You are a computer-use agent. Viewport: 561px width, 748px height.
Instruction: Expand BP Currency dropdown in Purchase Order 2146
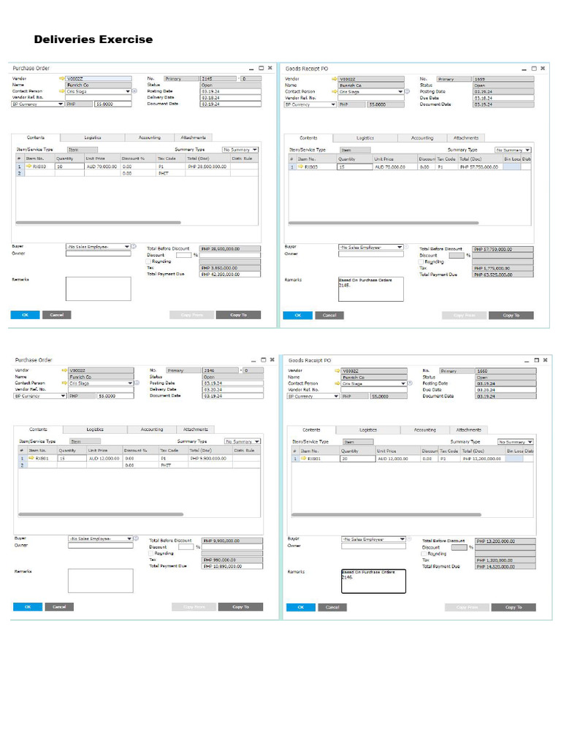coord(63,396)
